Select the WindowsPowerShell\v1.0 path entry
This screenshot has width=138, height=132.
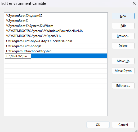[56, 31]
